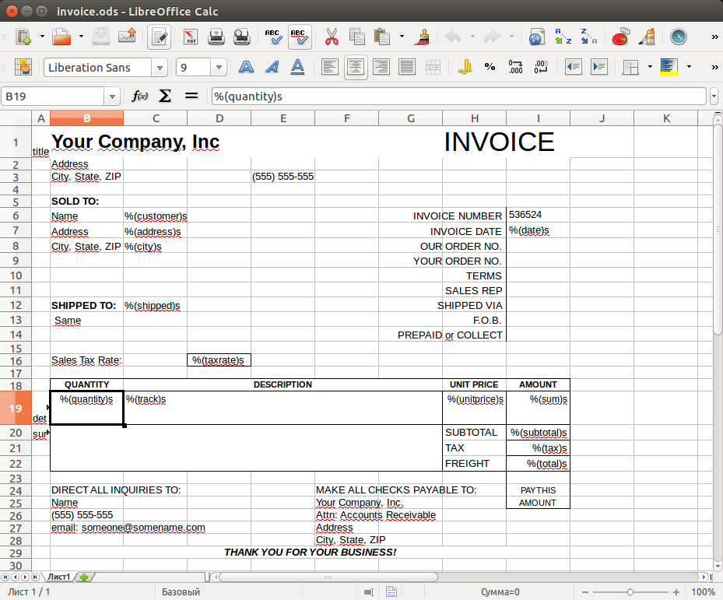Open the Name Box dropdown

pos(112,96)
